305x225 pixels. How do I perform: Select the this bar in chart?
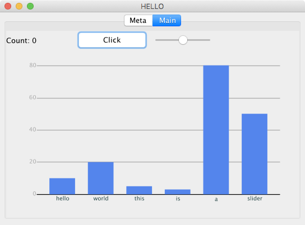(139, 190)
